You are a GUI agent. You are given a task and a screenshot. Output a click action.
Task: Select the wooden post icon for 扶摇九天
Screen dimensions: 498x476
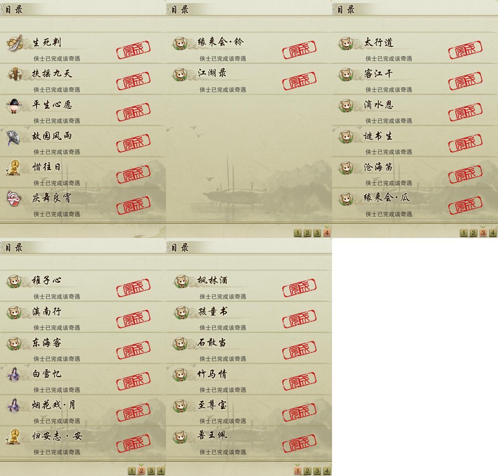pyautogui.click(x=15, y=74)
